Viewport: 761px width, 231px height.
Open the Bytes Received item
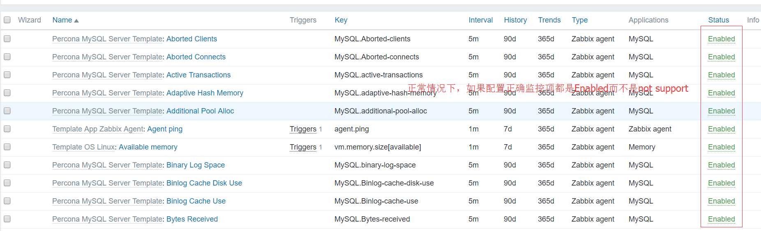pos(192,219)
